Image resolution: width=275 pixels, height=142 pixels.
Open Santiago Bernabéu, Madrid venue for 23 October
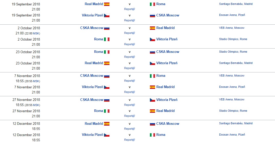[x=236, y=63]
